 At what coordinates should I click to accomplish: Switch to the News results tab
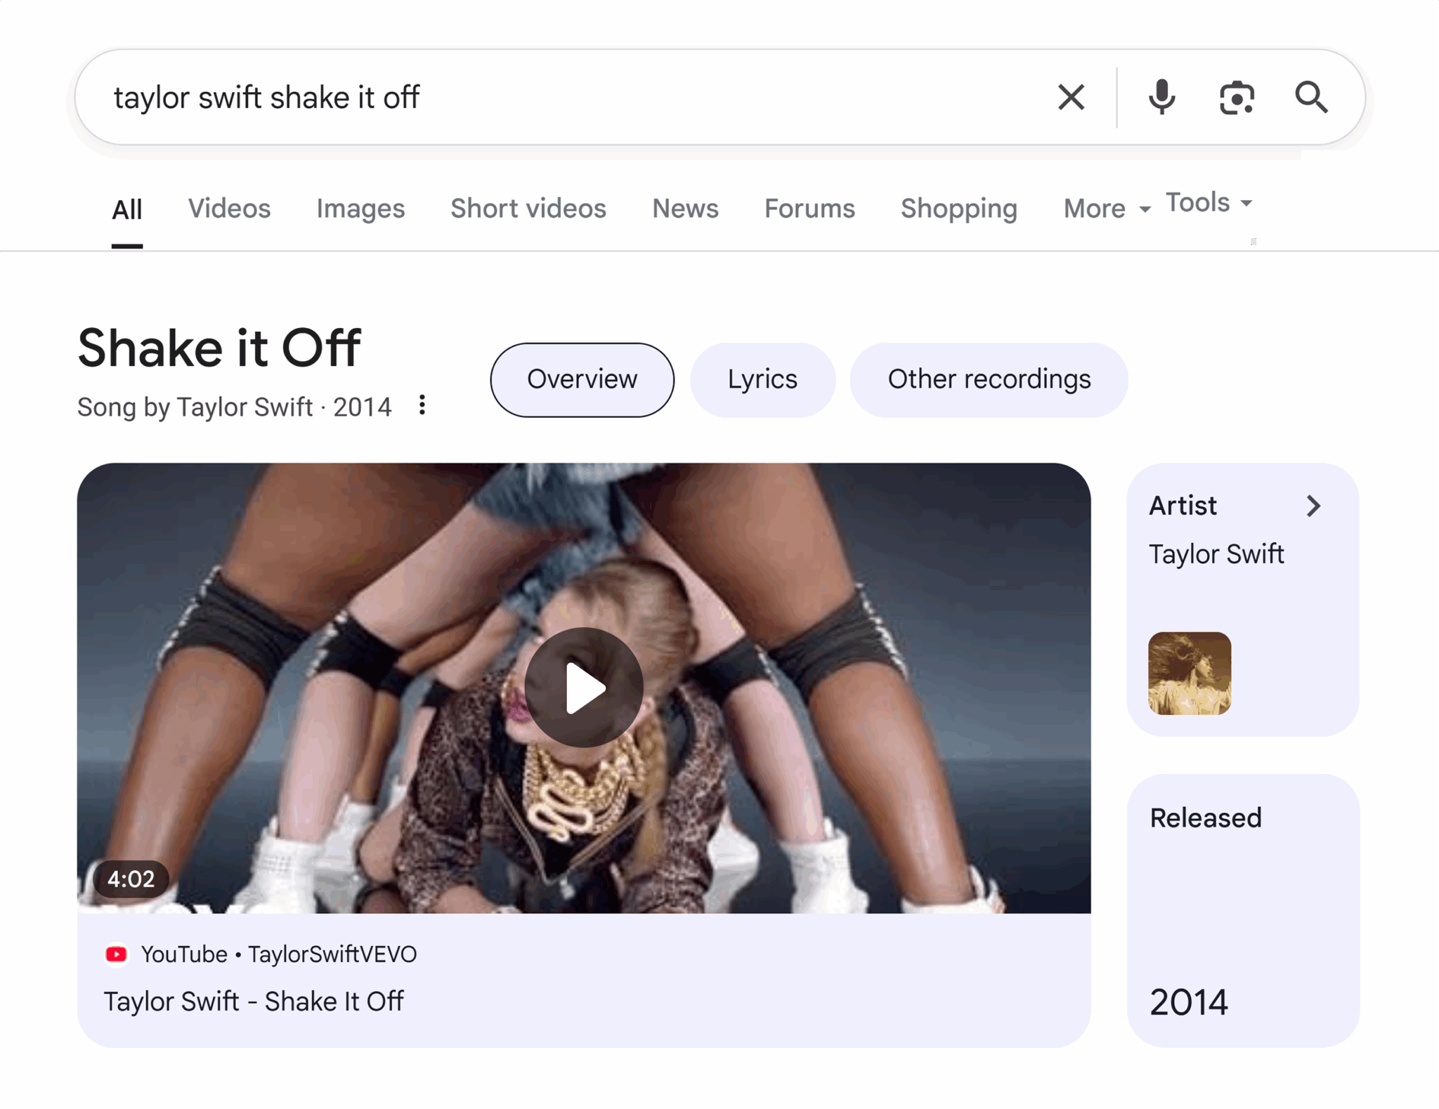[684, 209]
